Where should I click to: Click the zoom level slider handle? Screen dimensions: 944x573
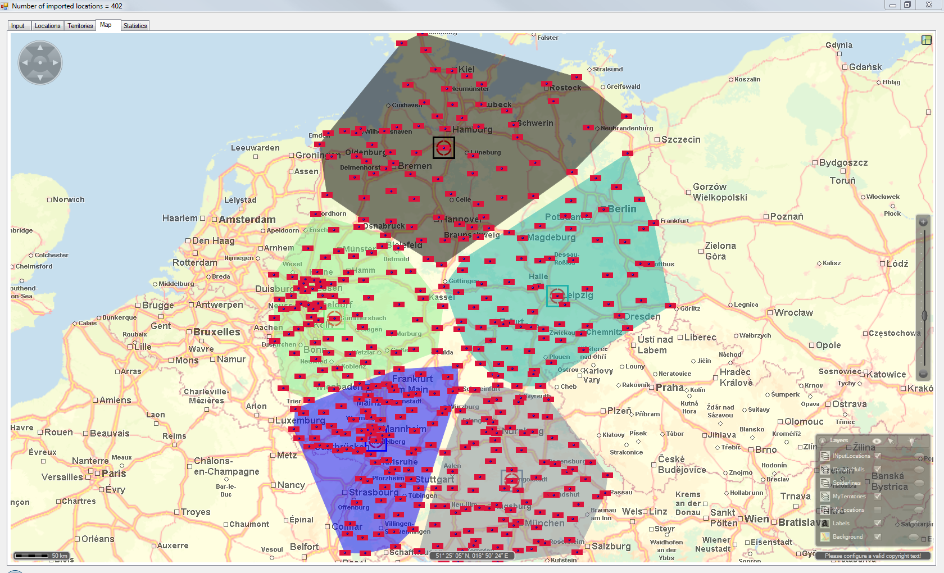click(x=924, y=315)
